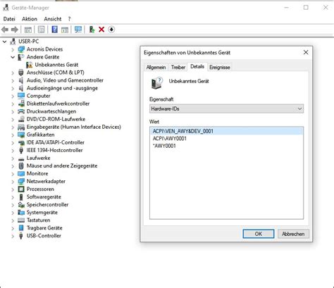
Task: Click the Unbekanntes Gerät warning icon in tree
Action: tap(30, 65)
